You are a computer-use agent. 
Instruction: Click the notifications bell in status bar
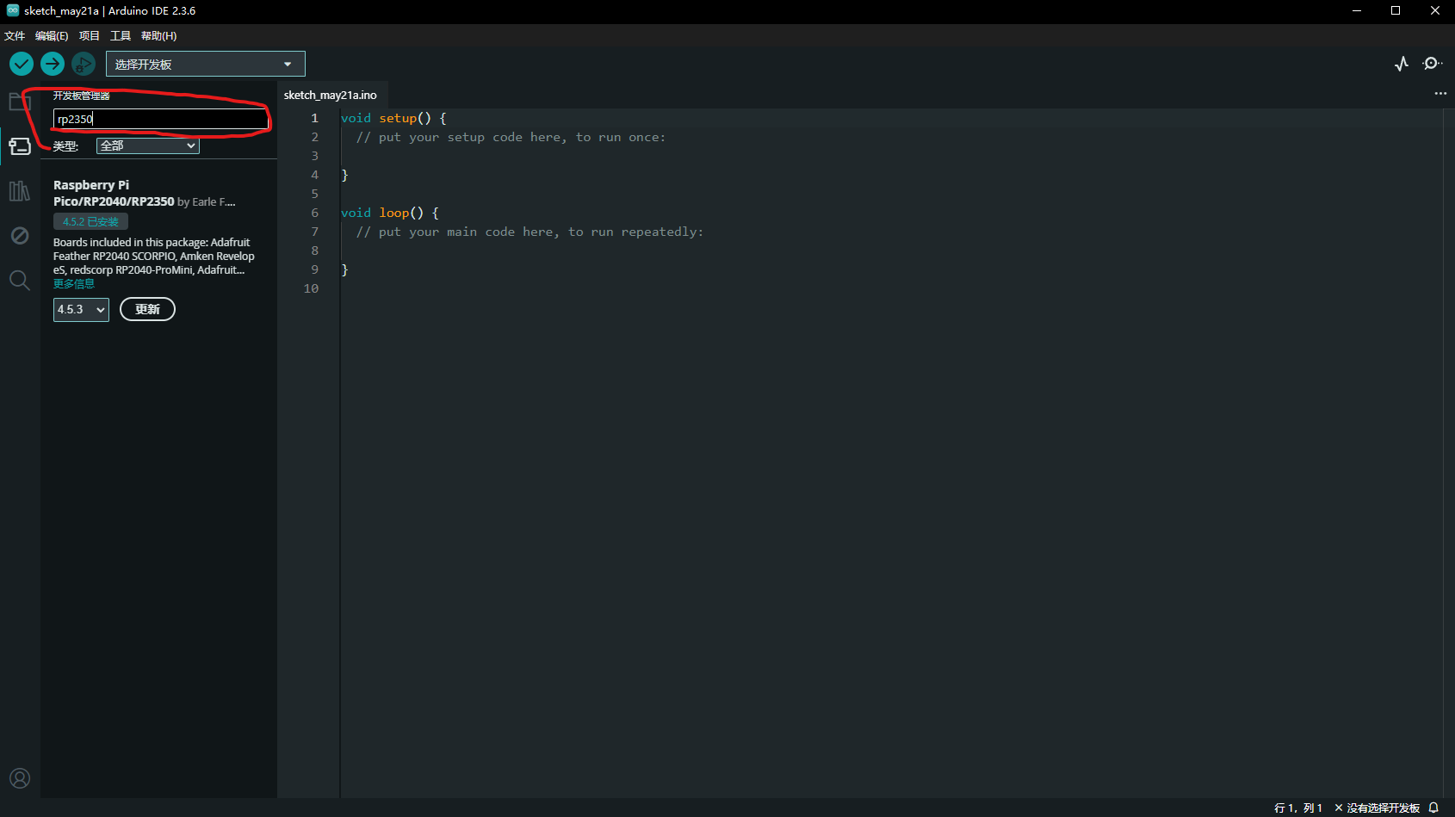(x=1433, y=808)
